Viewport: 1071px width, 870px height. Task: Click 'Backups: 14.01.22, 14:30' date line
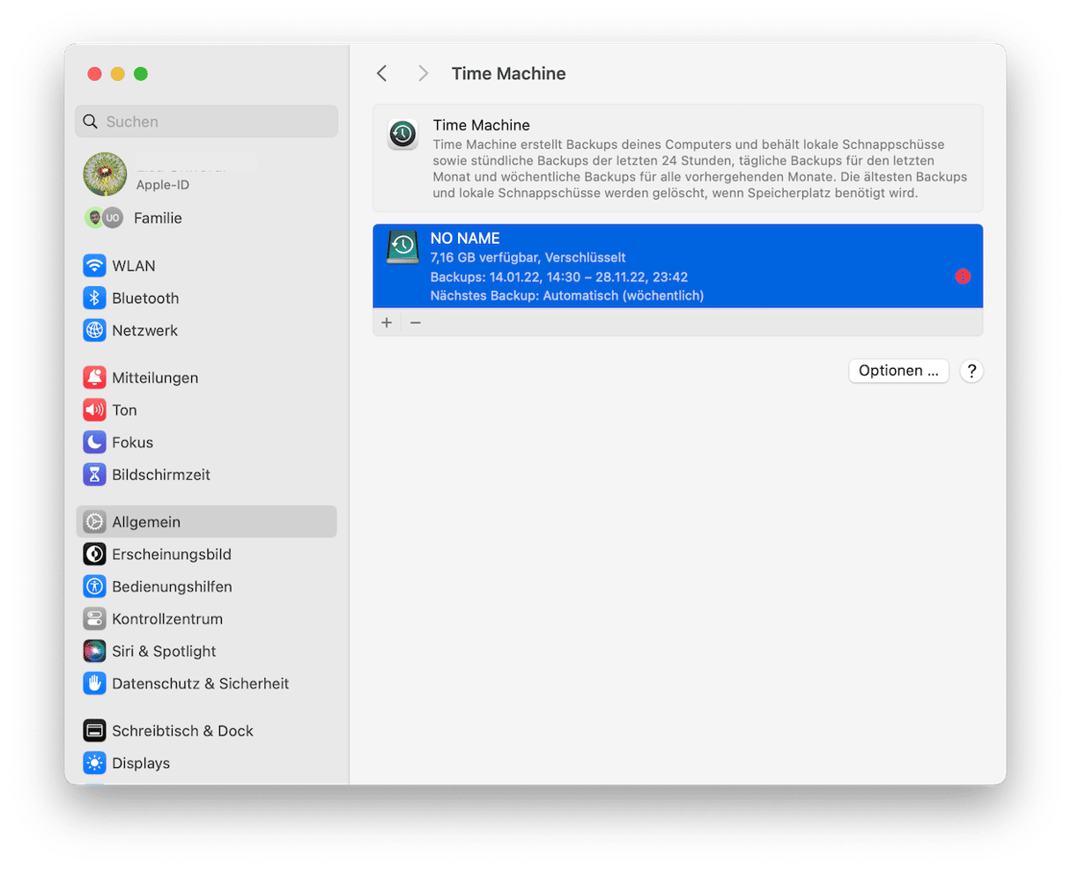click(559, 276)
